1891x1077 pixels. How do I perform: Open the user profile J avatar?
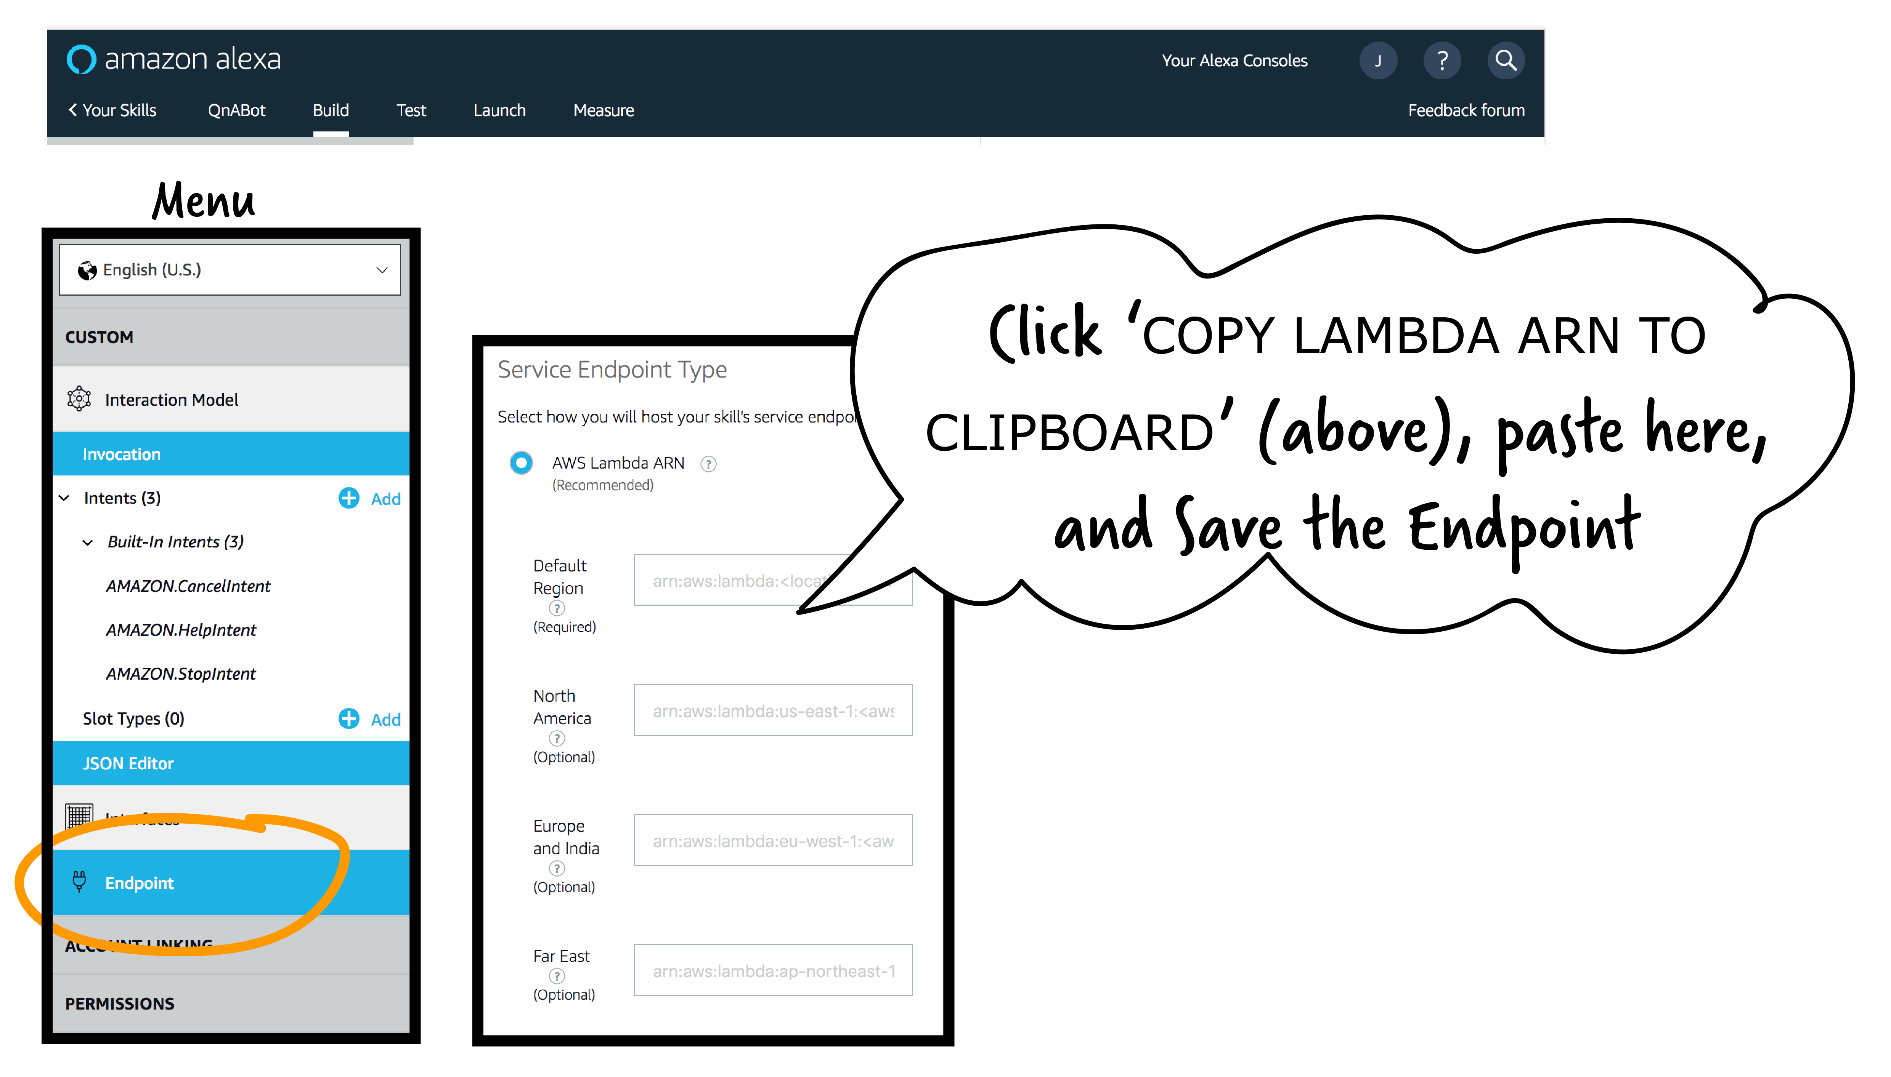pos(1377,61)
